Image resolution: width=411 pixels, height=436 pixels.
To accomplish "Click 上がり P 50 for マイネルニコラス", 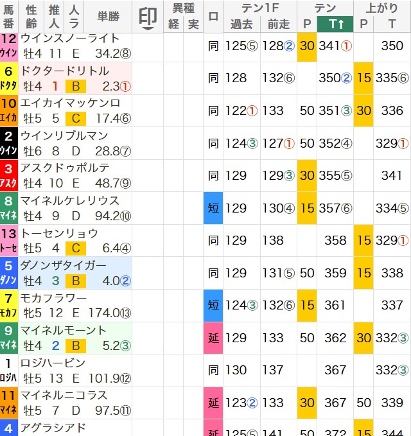I will coord(363,403).
